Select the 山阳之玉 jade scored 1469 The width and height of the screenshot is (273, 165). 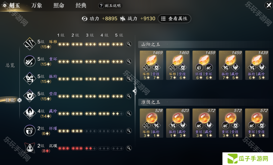[151, 65]
